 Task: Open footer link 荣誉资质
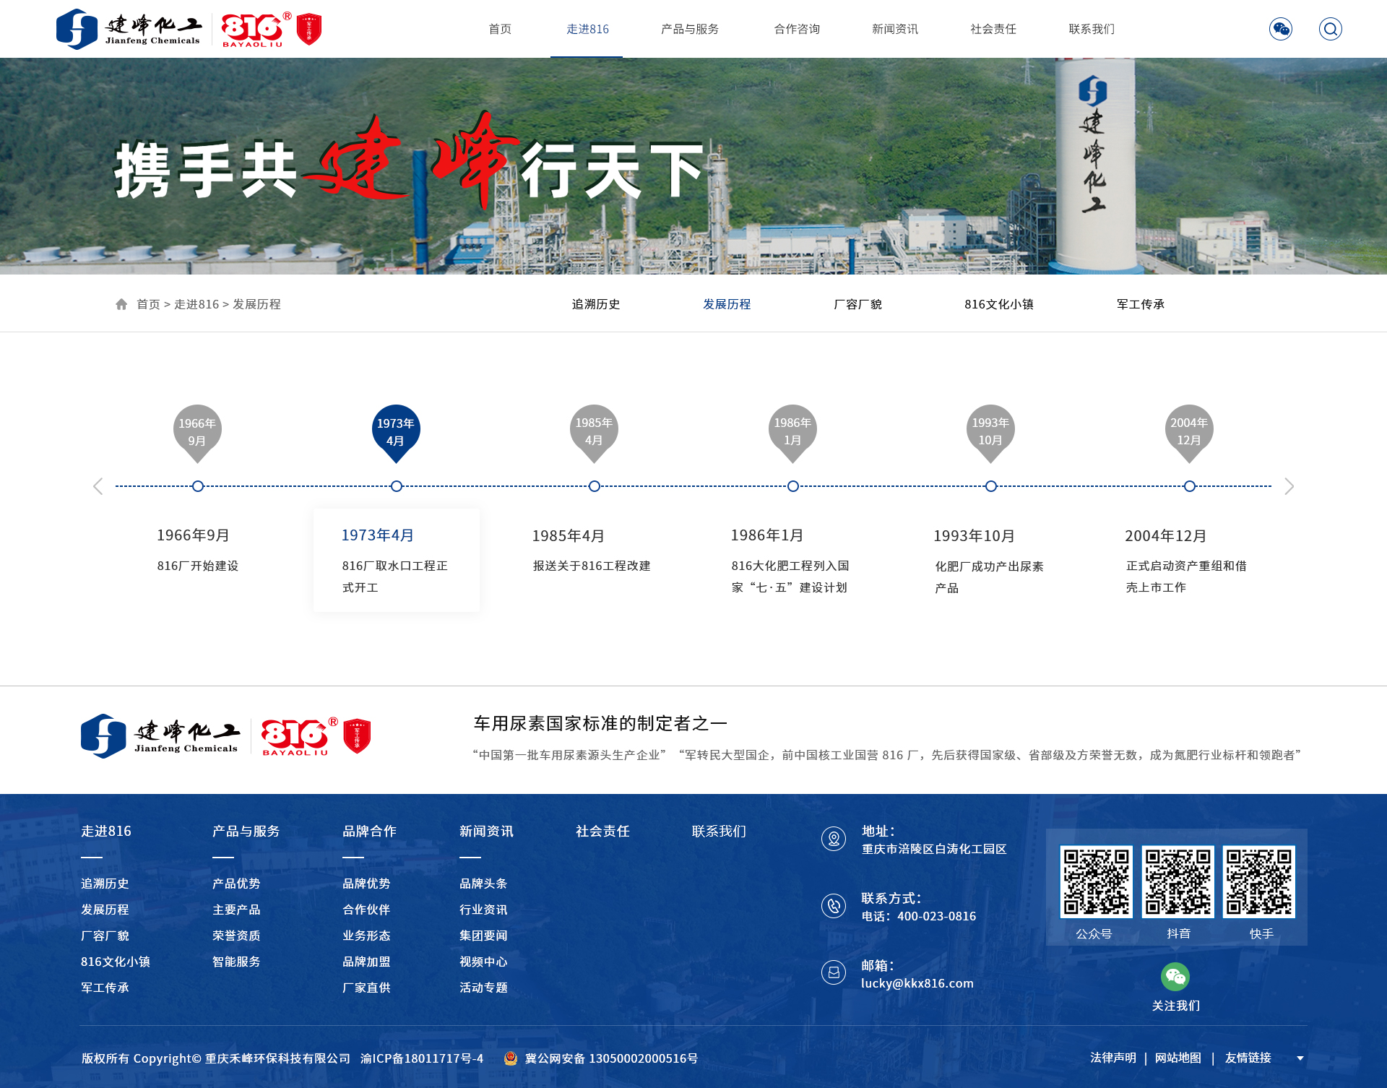click(236, 936)
